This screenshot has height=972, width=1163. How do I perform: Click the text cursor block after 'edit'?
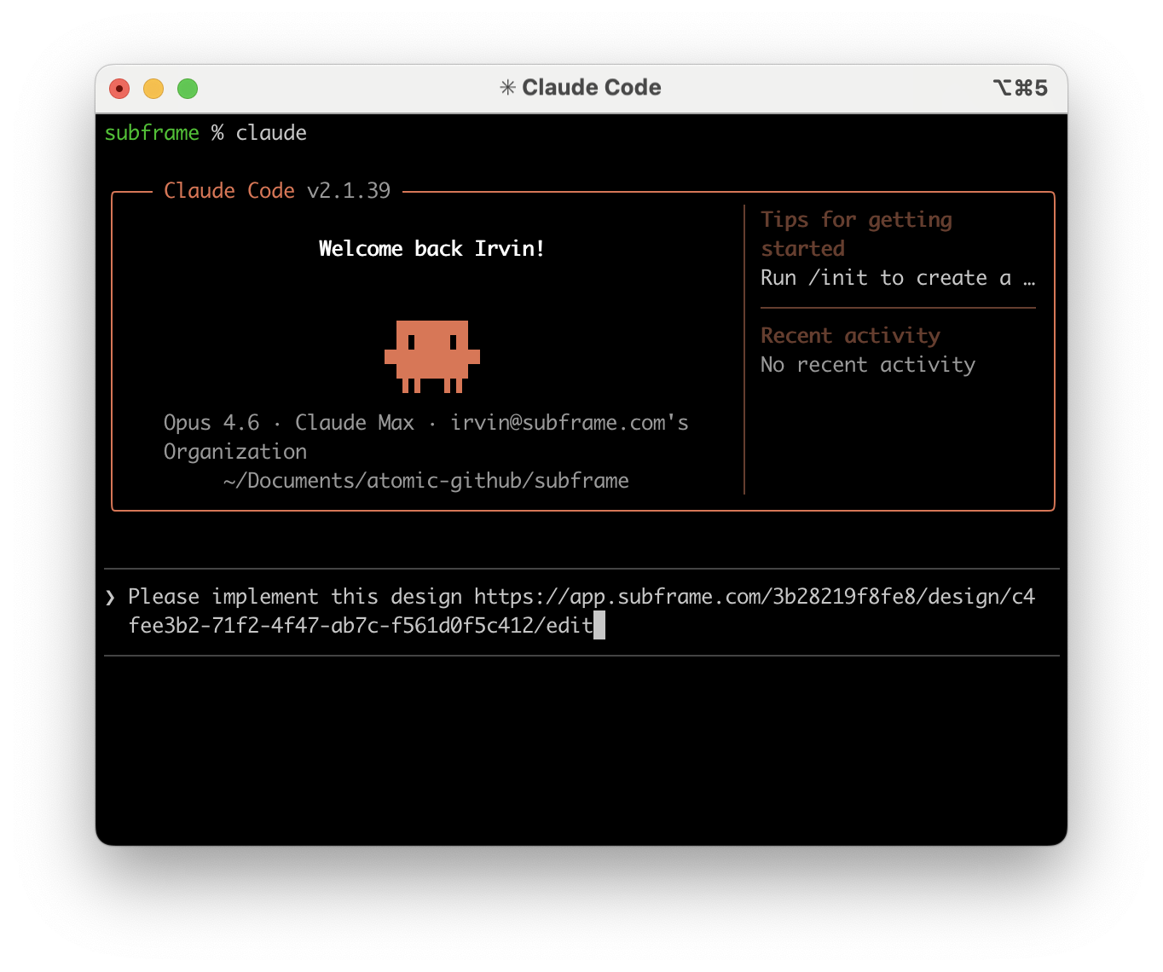point(599,625)
